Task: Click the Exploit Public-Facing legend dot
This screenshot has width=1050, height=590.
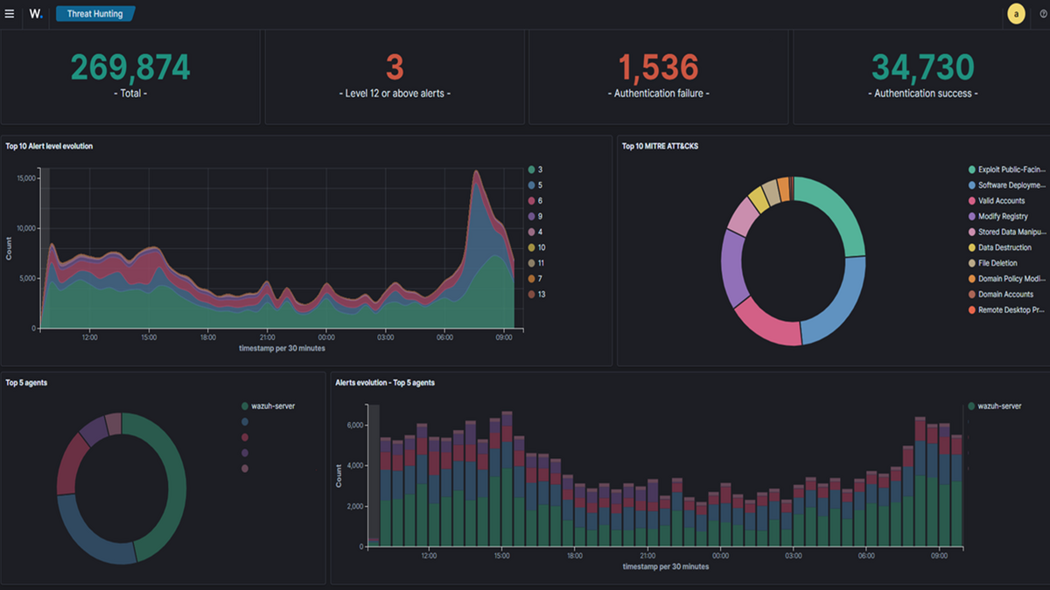Action: pyautogui.click(x=971, y=170)
